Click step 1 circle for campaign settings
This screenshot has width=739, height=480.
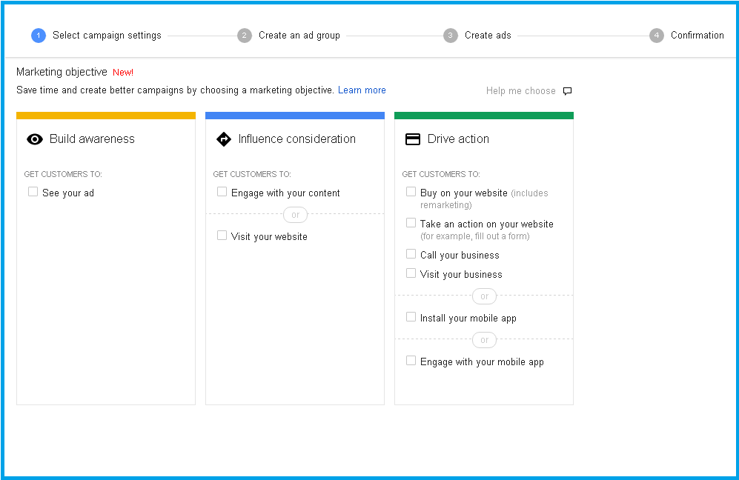(x=39, y=36)
